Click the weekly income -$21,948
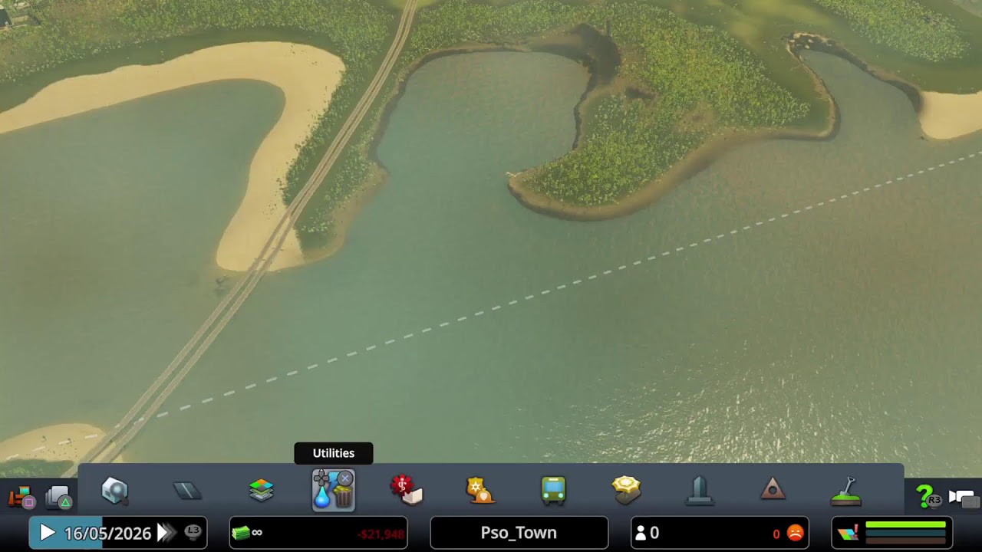 [381, 534]
